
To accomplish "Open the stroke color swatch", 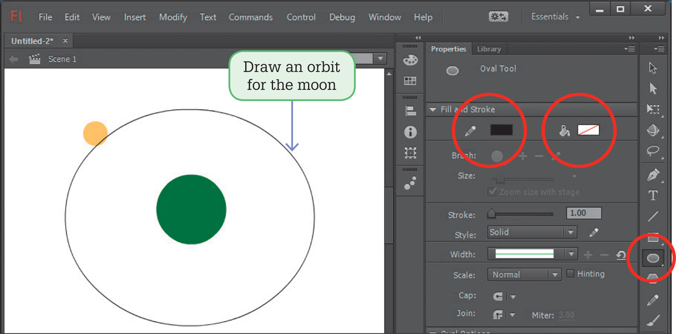I will click(501, 130).
